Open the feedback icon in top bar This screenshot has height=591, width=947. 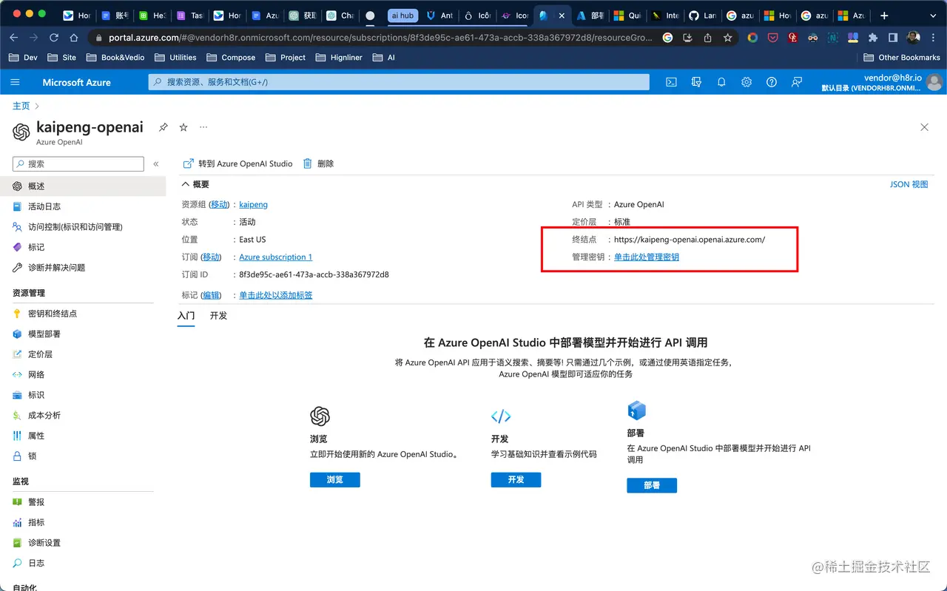point(797,82)
